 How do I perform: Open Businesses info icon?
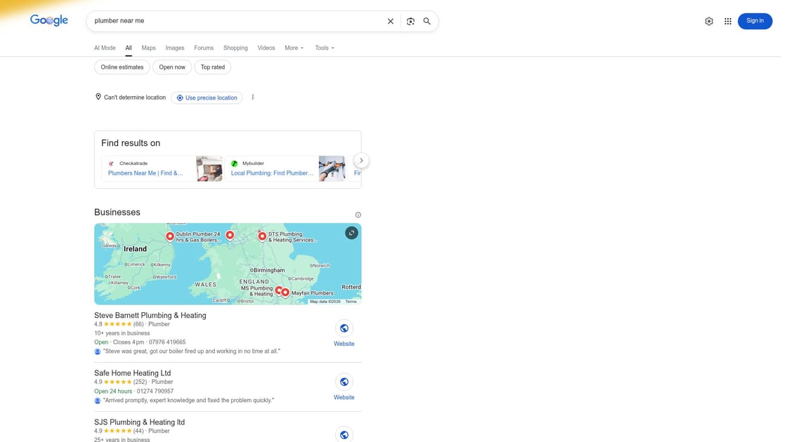(358, 215)
